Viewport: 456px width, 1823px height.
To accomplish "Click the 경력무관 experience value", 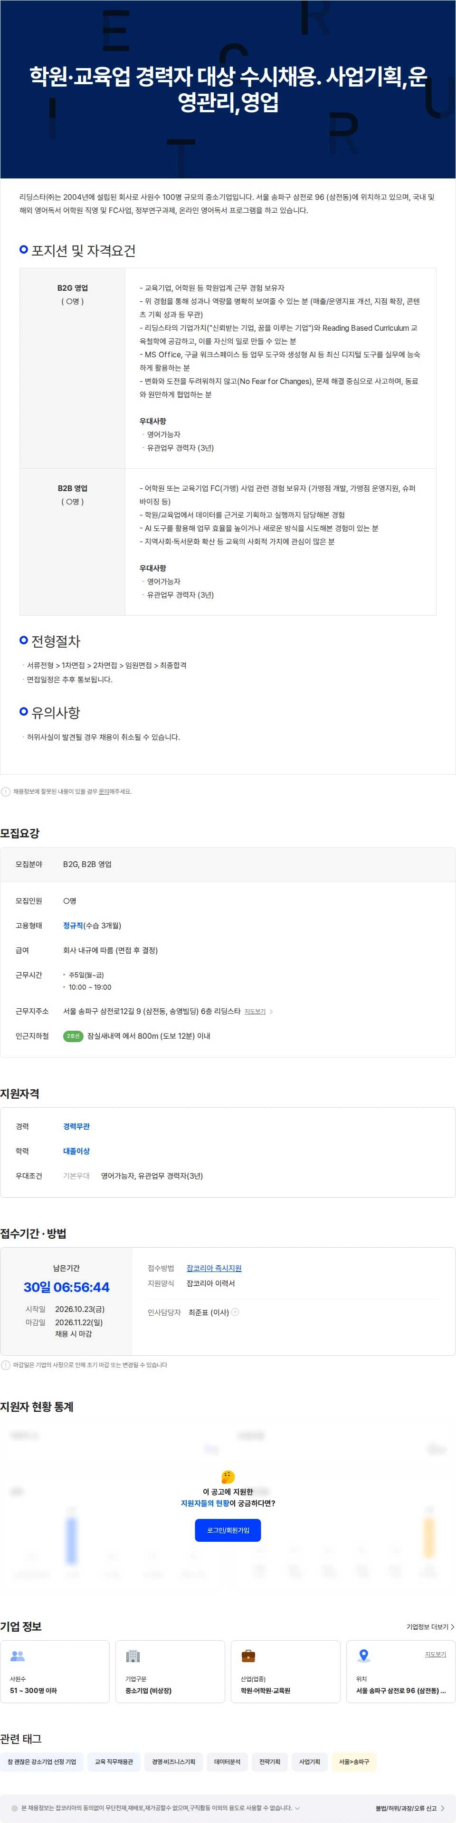I will (76, 1126).
